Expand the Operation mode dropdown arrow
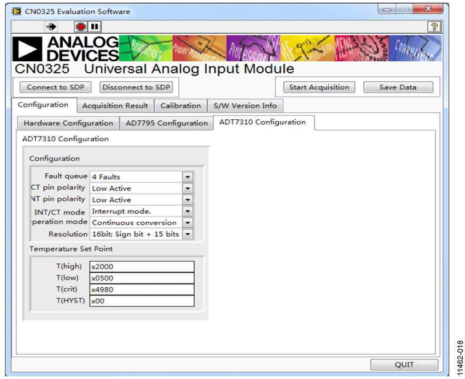The height and width of the screenshot is (379, 465). [188, 223]
